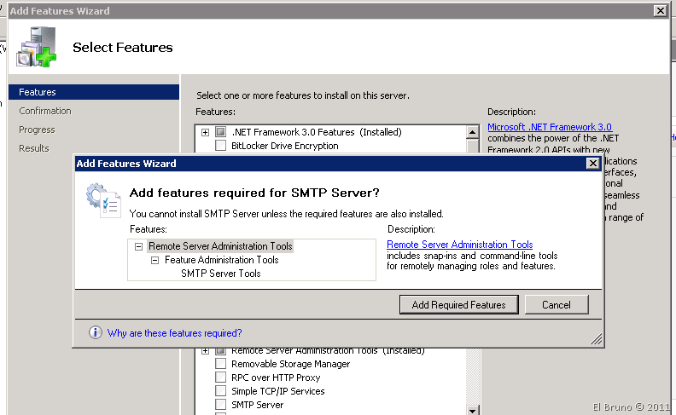Click the blue info icon beside the help link

point(96,333)
